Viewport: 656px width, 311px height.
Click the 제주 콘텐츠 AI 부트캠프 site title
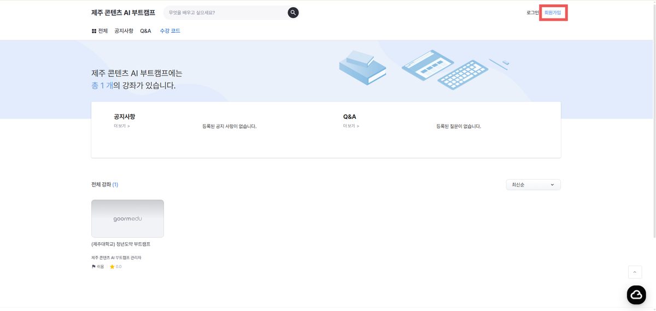pyautogui.click(x=123, y=13)
